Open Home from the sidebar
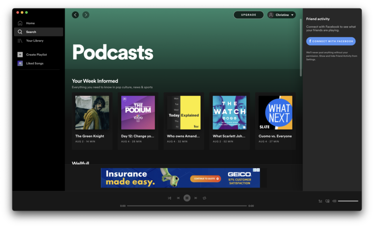The height and width of the screenshot is (227, 374). click(38, 23)
